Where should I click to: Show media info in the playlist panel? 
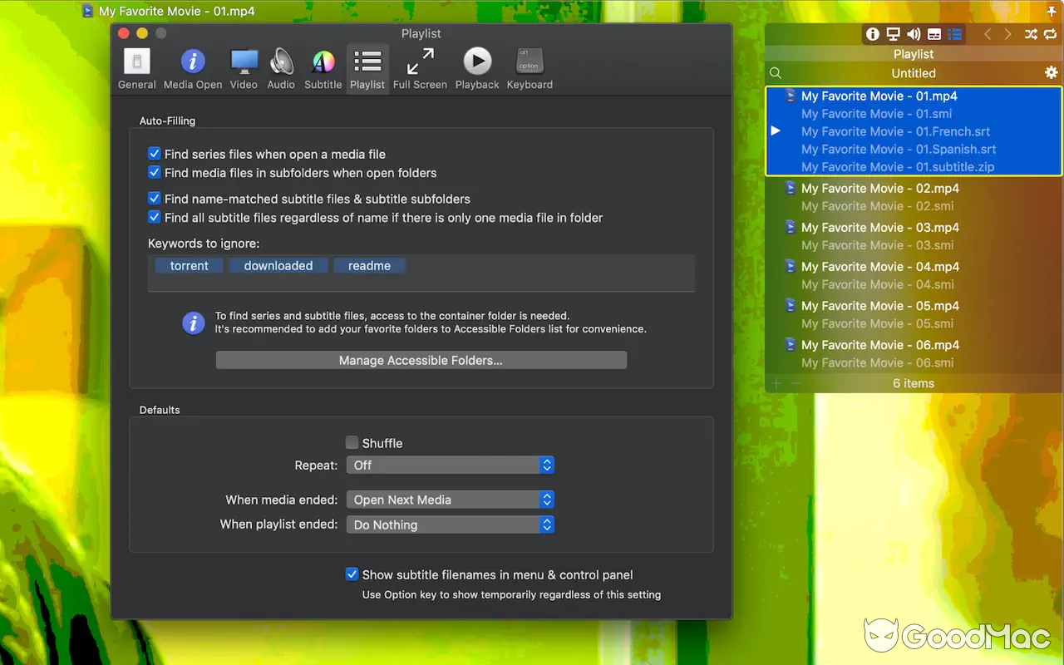point(872,34)
